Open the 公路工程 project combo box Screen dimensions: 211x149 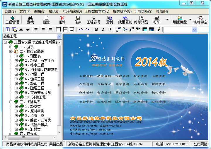32,36
